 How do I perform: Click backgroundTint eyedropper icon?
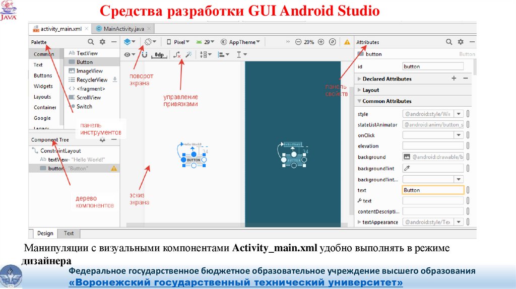pos(407,168)
